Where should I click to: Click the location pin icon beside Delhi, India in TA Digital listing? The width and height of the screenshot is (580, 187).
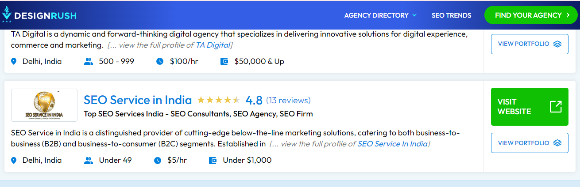(14, 61)
